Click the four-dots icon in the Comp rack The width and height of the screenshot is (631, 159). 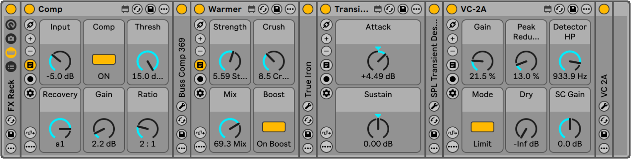(x=30, y=147)
